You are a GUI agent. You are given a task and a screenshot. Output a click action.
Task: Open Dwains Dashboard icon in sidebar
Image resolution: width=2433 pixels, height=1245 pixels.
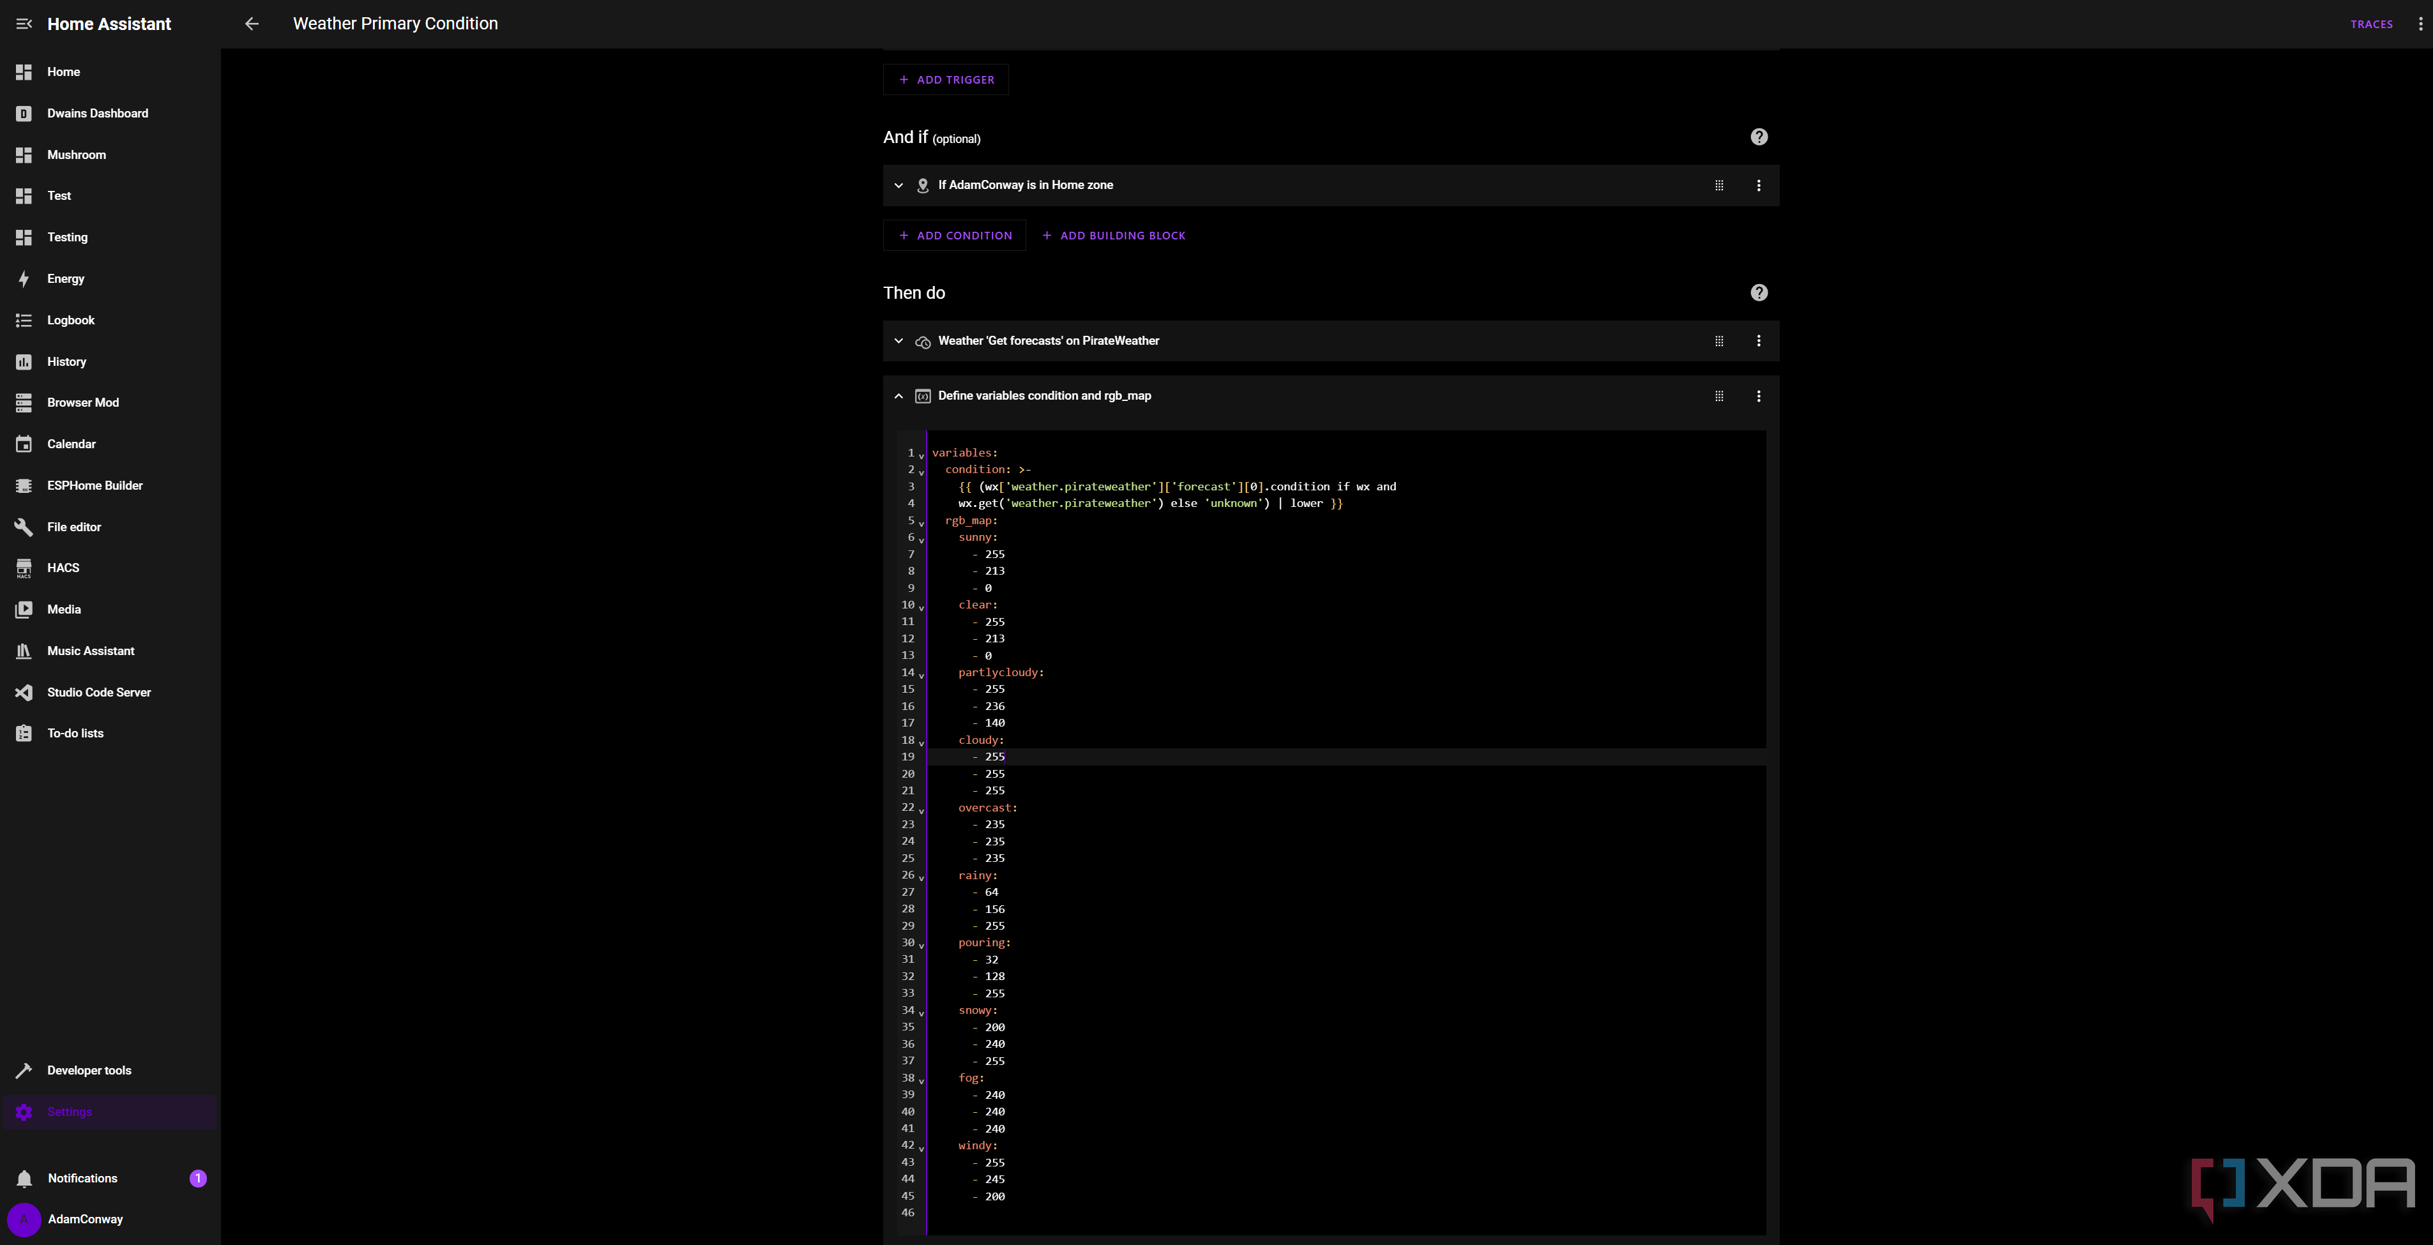pos(24,114)
